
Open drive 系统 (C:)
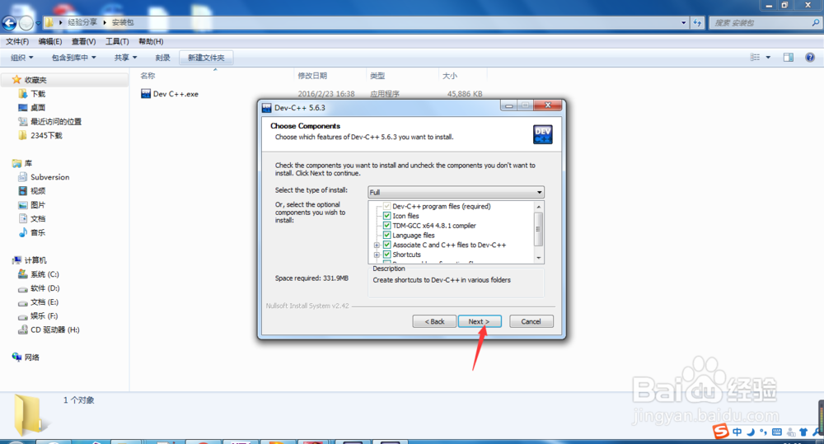(44, 274)
